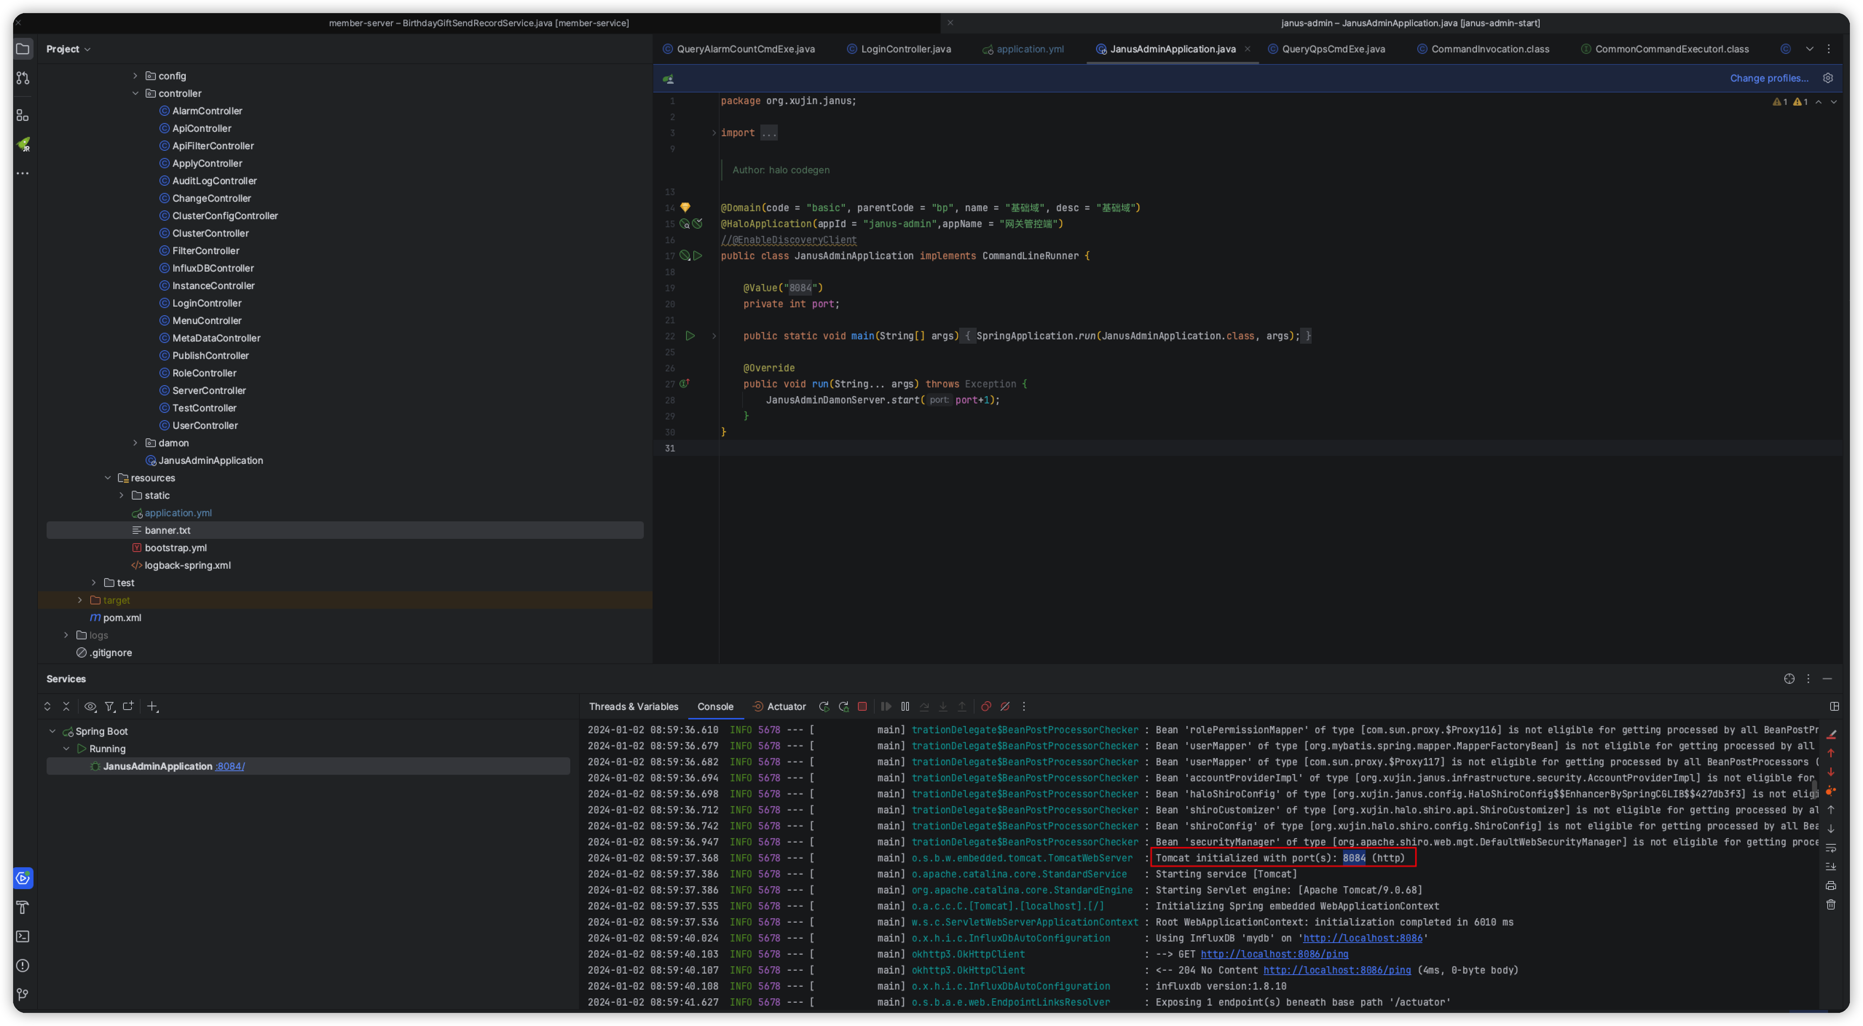Open Services filter options
The width and height of the screenshot is (1863, 1026).
pos(109,706)
